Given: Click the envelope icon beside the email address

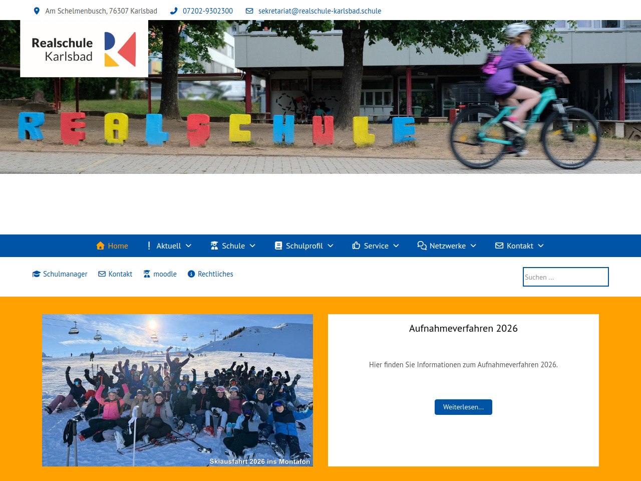Looking at the screenshot, I should coord(249,11).
